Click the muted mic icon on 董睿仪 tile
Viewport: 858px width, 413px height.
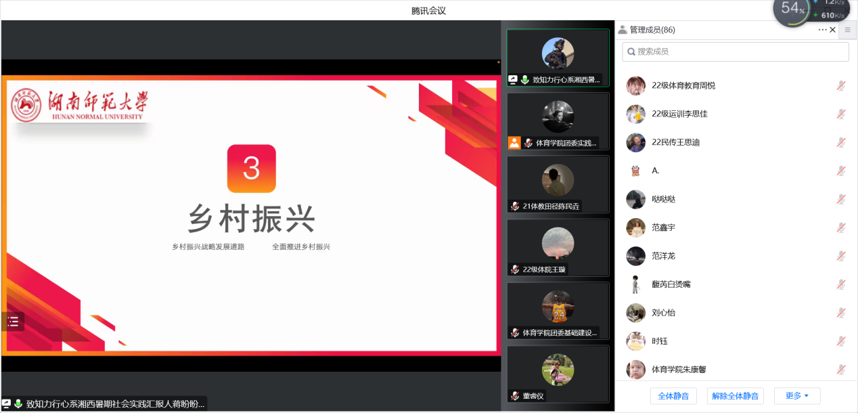point(515,396)
